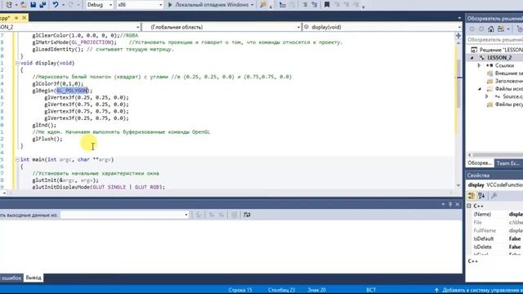Collapse the display(void) function outline
Image resolution: width=523 pixels, height=294 pixels.
point(17,63)
